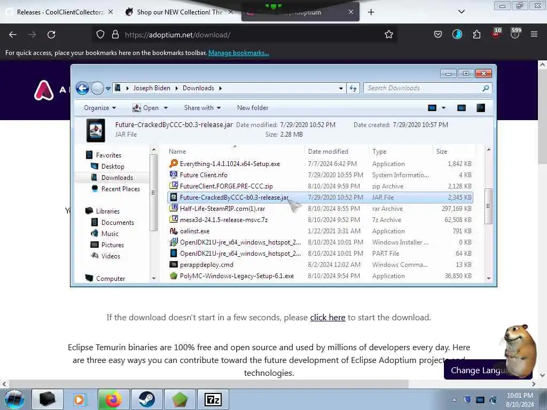Select Half-Life-SteamRIP.com(1).rar file

click(x=321, y=209)
